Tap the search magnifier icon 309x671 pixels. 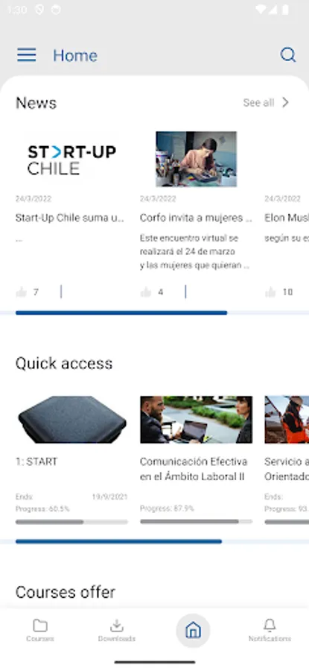287,54
